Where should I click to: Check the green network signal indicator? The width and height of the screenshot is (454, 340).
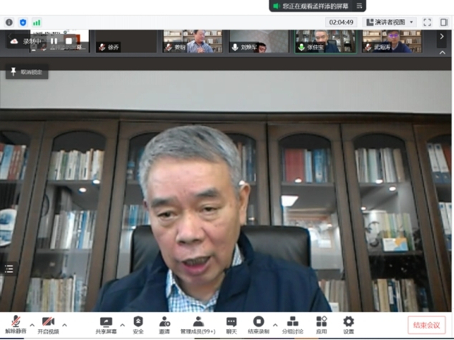pos(37,22)
